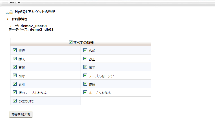This screenshot has height=121, width=215.
Task: Toggle the 参照 privilege checkbox
Action: [85, 84]
